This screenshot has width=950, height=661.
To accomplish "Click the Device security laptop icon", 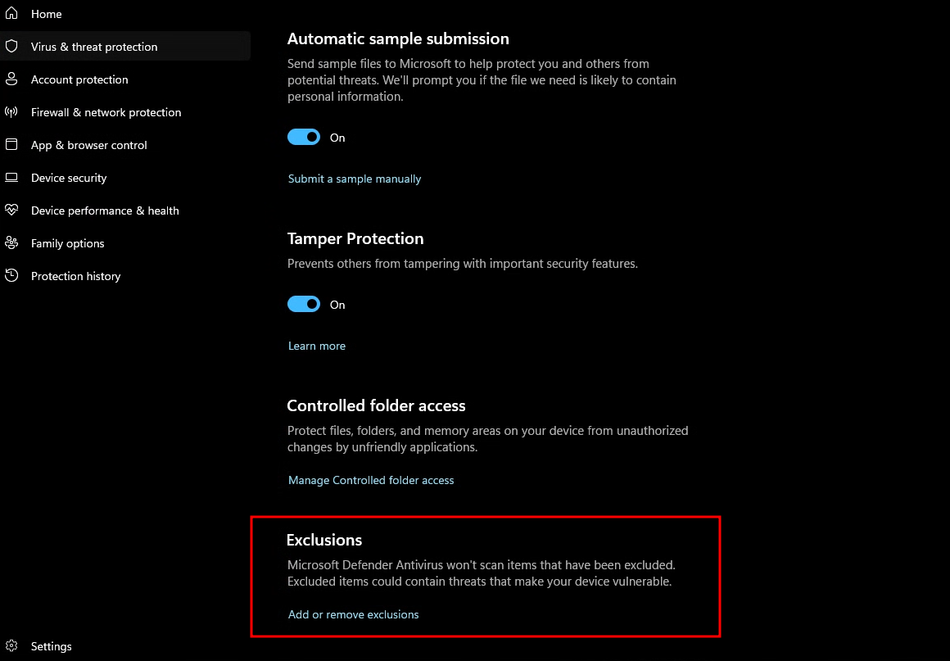I will [11, 178].
